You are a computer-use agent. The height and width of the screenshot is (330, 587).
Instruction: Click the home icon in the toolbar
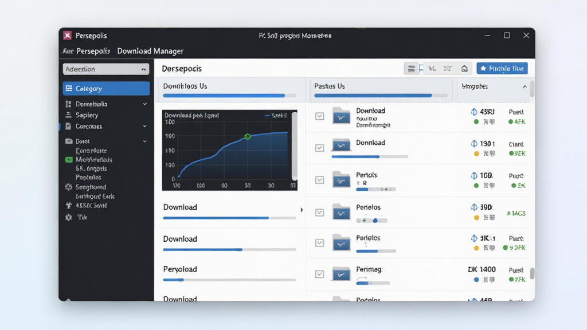coord(464,69)
